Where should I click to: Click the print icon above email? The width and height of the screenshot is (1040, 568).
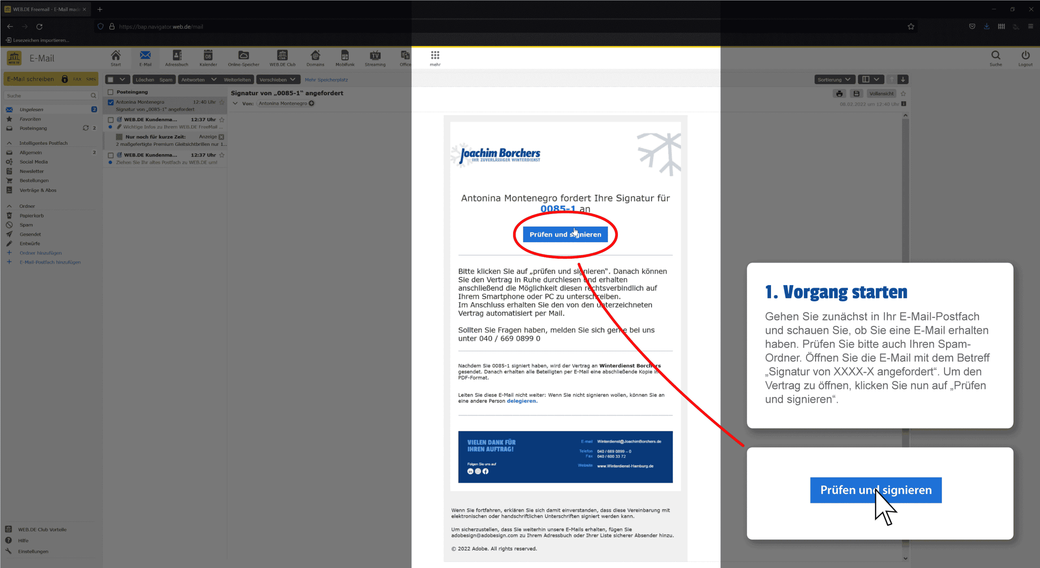(x=839, y=93)
